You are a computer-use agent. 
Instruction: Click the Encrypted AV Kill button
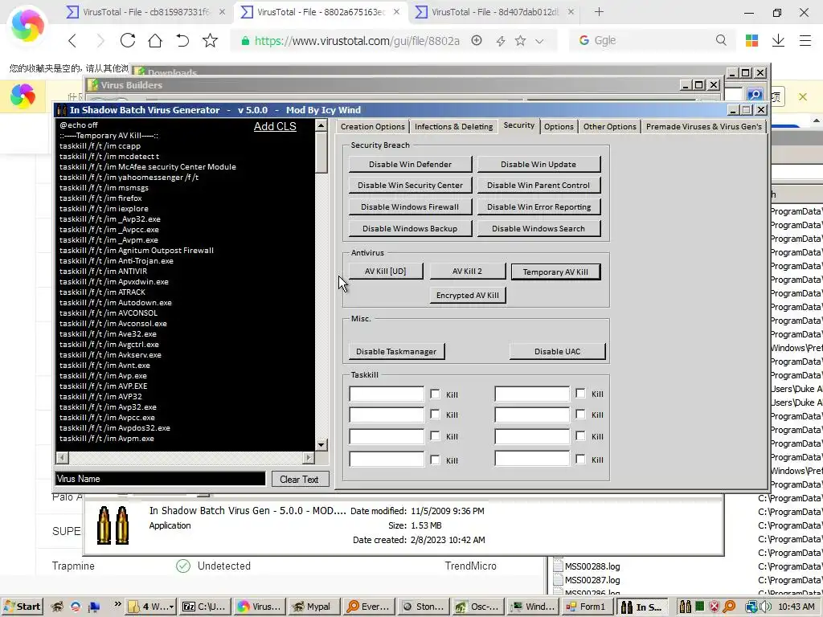point(468,295)
